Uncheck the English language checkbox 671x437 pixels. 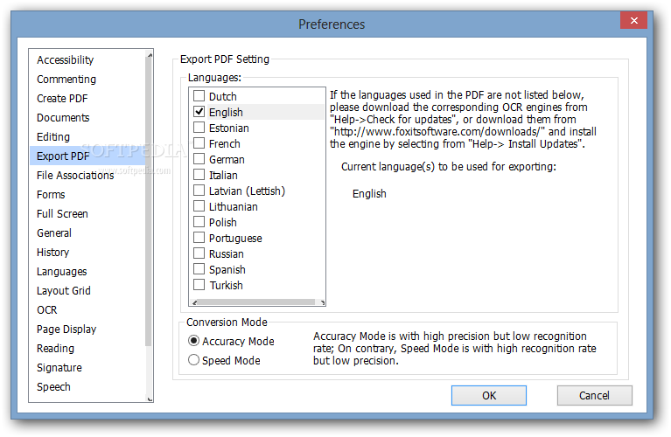click(199, 112)
